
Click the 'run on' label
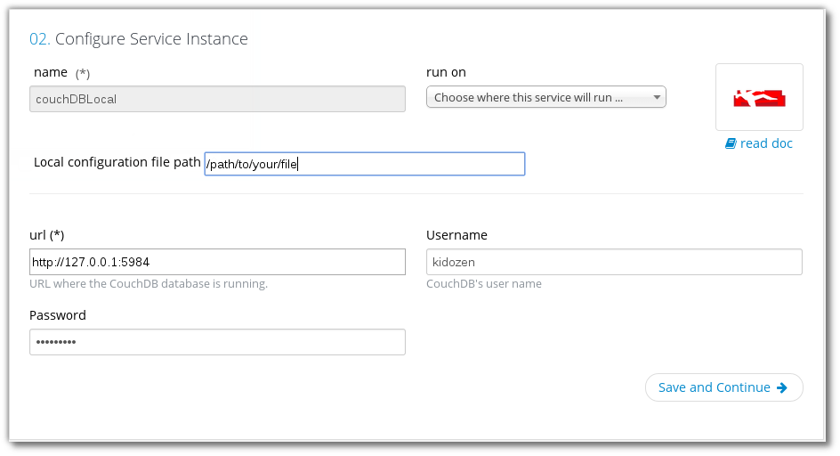(446, 72)
